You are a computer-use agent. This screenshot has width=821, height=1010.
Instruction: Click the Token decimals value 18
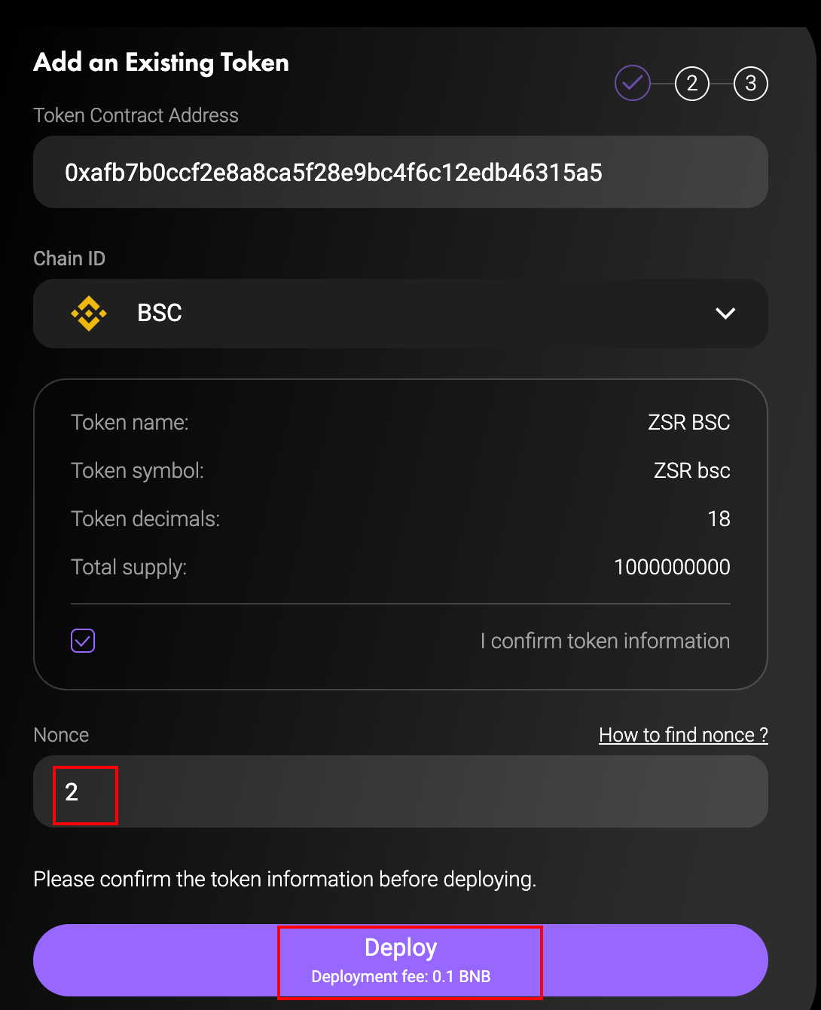coord(719,519)
